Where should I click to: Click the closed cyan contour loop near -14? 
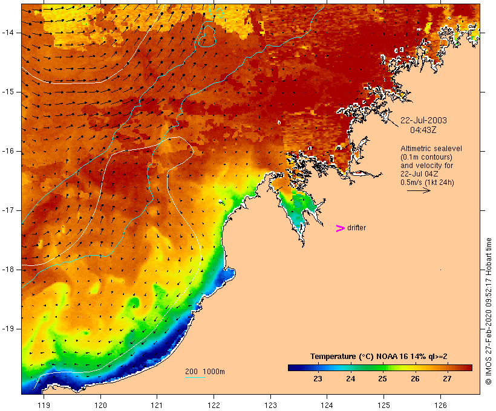pyautogui.click(x=207, y=36)
